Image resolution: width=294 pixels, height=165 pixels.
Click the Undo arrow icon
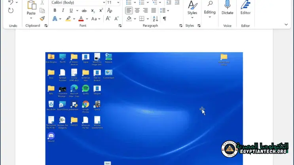pos(11,2)
